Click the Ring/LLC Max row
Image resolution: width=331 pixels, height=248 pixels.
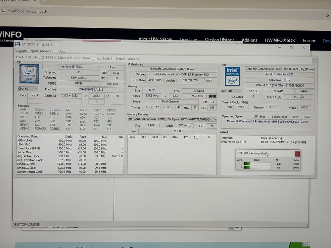pyautogui.click(x=70, y=164)
